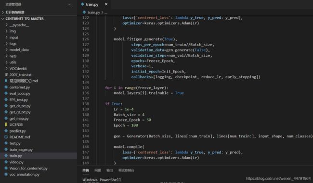This screenshot has height=183, width=313.
Task: Click the Python icon on the train.py tab
Action: (x=82, y=4)
